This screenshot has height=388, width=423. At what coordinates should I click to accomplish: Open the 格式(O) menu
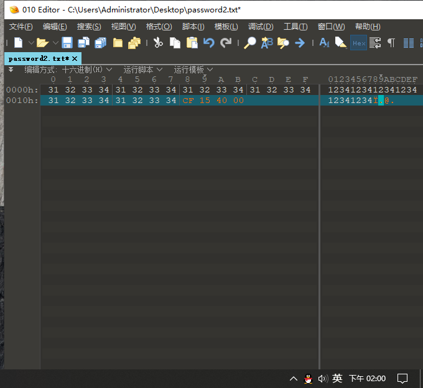point(159,27)
